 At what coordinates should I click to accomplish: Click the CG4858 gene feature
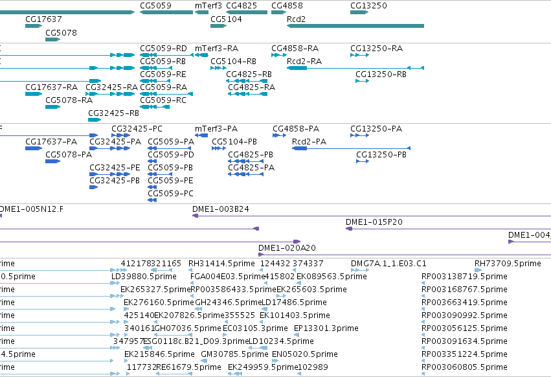click(x=278, y=12)
